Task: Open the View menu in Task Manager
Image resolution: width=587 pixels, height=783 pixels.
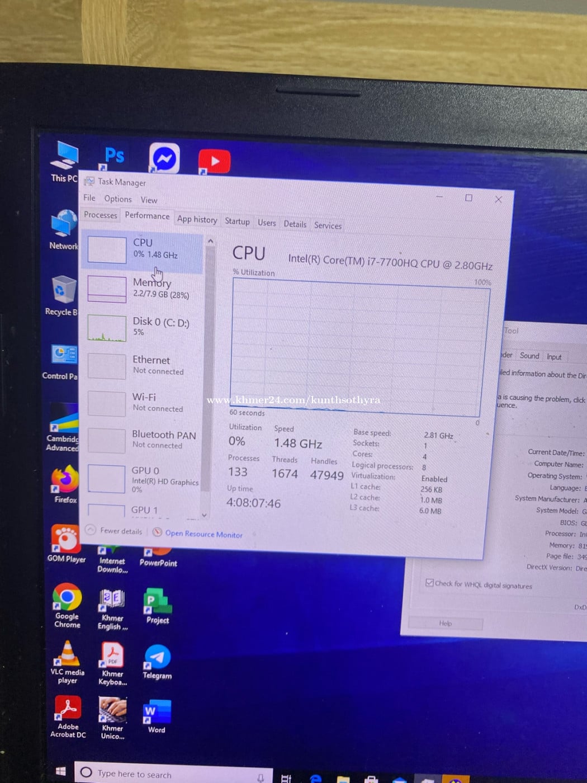Action: pos(149,200)
